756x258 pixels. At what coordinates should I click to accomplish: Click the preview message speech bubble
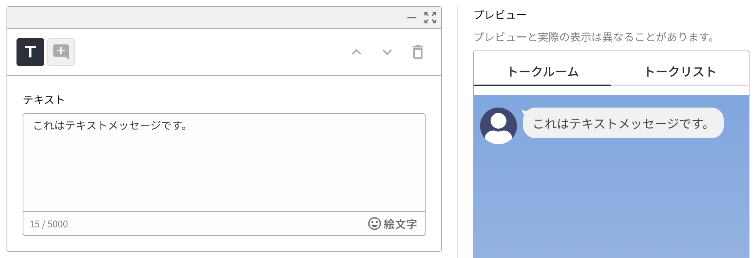point(623,123)
